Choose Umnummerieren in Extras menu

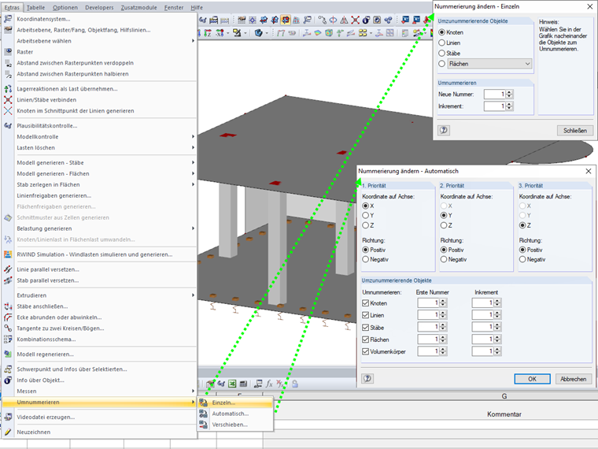pos(99,402)
